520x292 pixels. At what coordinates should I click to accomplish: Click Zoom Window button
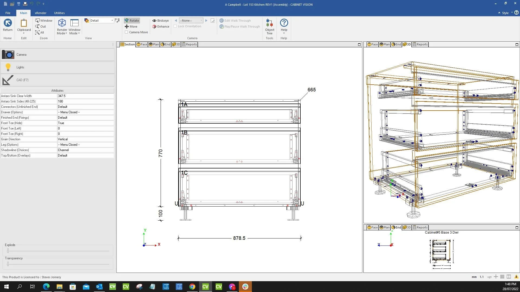(44, 21)
